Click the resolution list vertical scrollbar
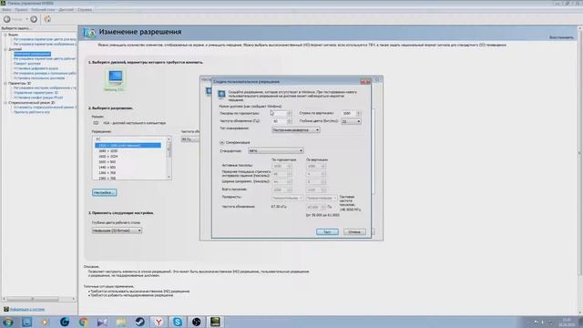 pos(169,158)
